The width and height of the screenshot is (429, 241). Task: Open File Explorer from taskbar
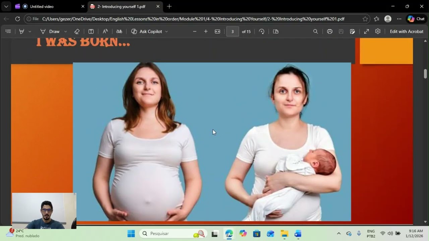284,234
